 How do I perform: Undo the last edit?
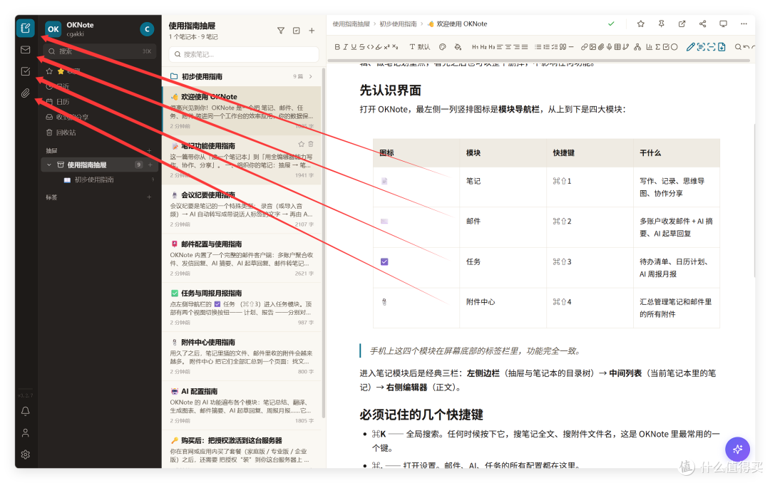point(746,47)
